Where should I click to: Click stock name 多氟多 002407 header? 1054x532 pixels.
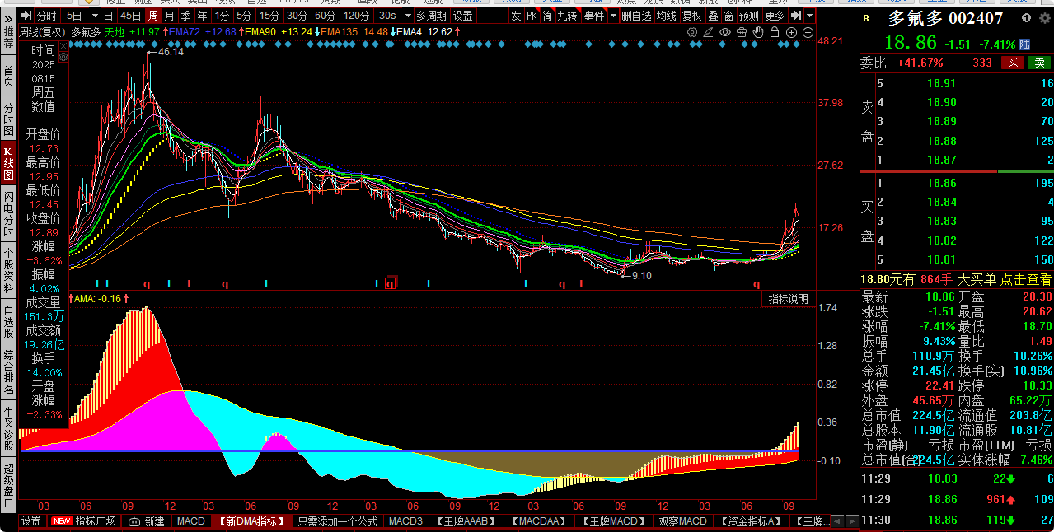(944, 18)
